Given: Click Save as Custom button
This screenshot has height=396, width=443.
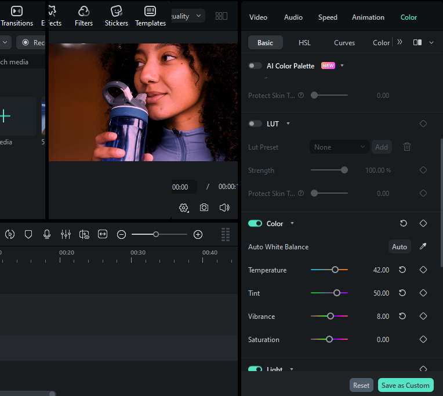Looking at the screenshot, I should [406, 385].
